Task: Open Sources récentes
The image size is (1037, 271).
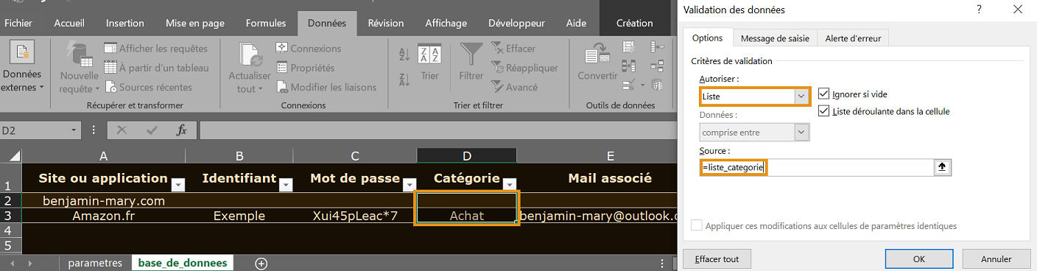Action: click(x=148, y=87)
